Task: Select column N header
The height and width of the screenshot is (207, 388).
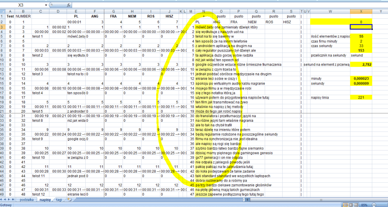Action: click(204, 11)
